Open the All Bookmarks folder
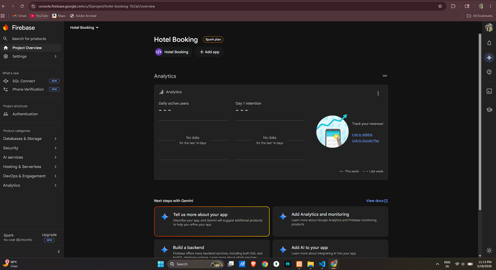The width and height of the screenshot is (496, 270). [x=480, y=16]
